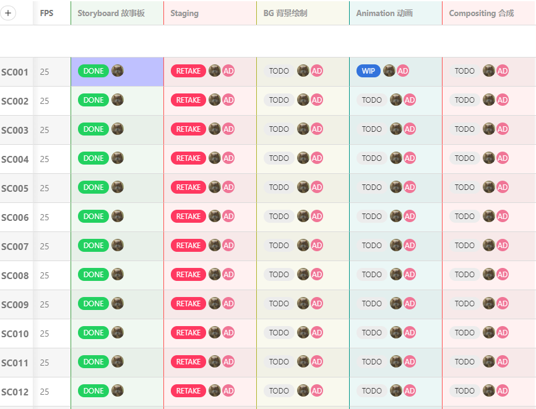
Task: Change the TODO status in SC002 Compositing
Action: 464,100
